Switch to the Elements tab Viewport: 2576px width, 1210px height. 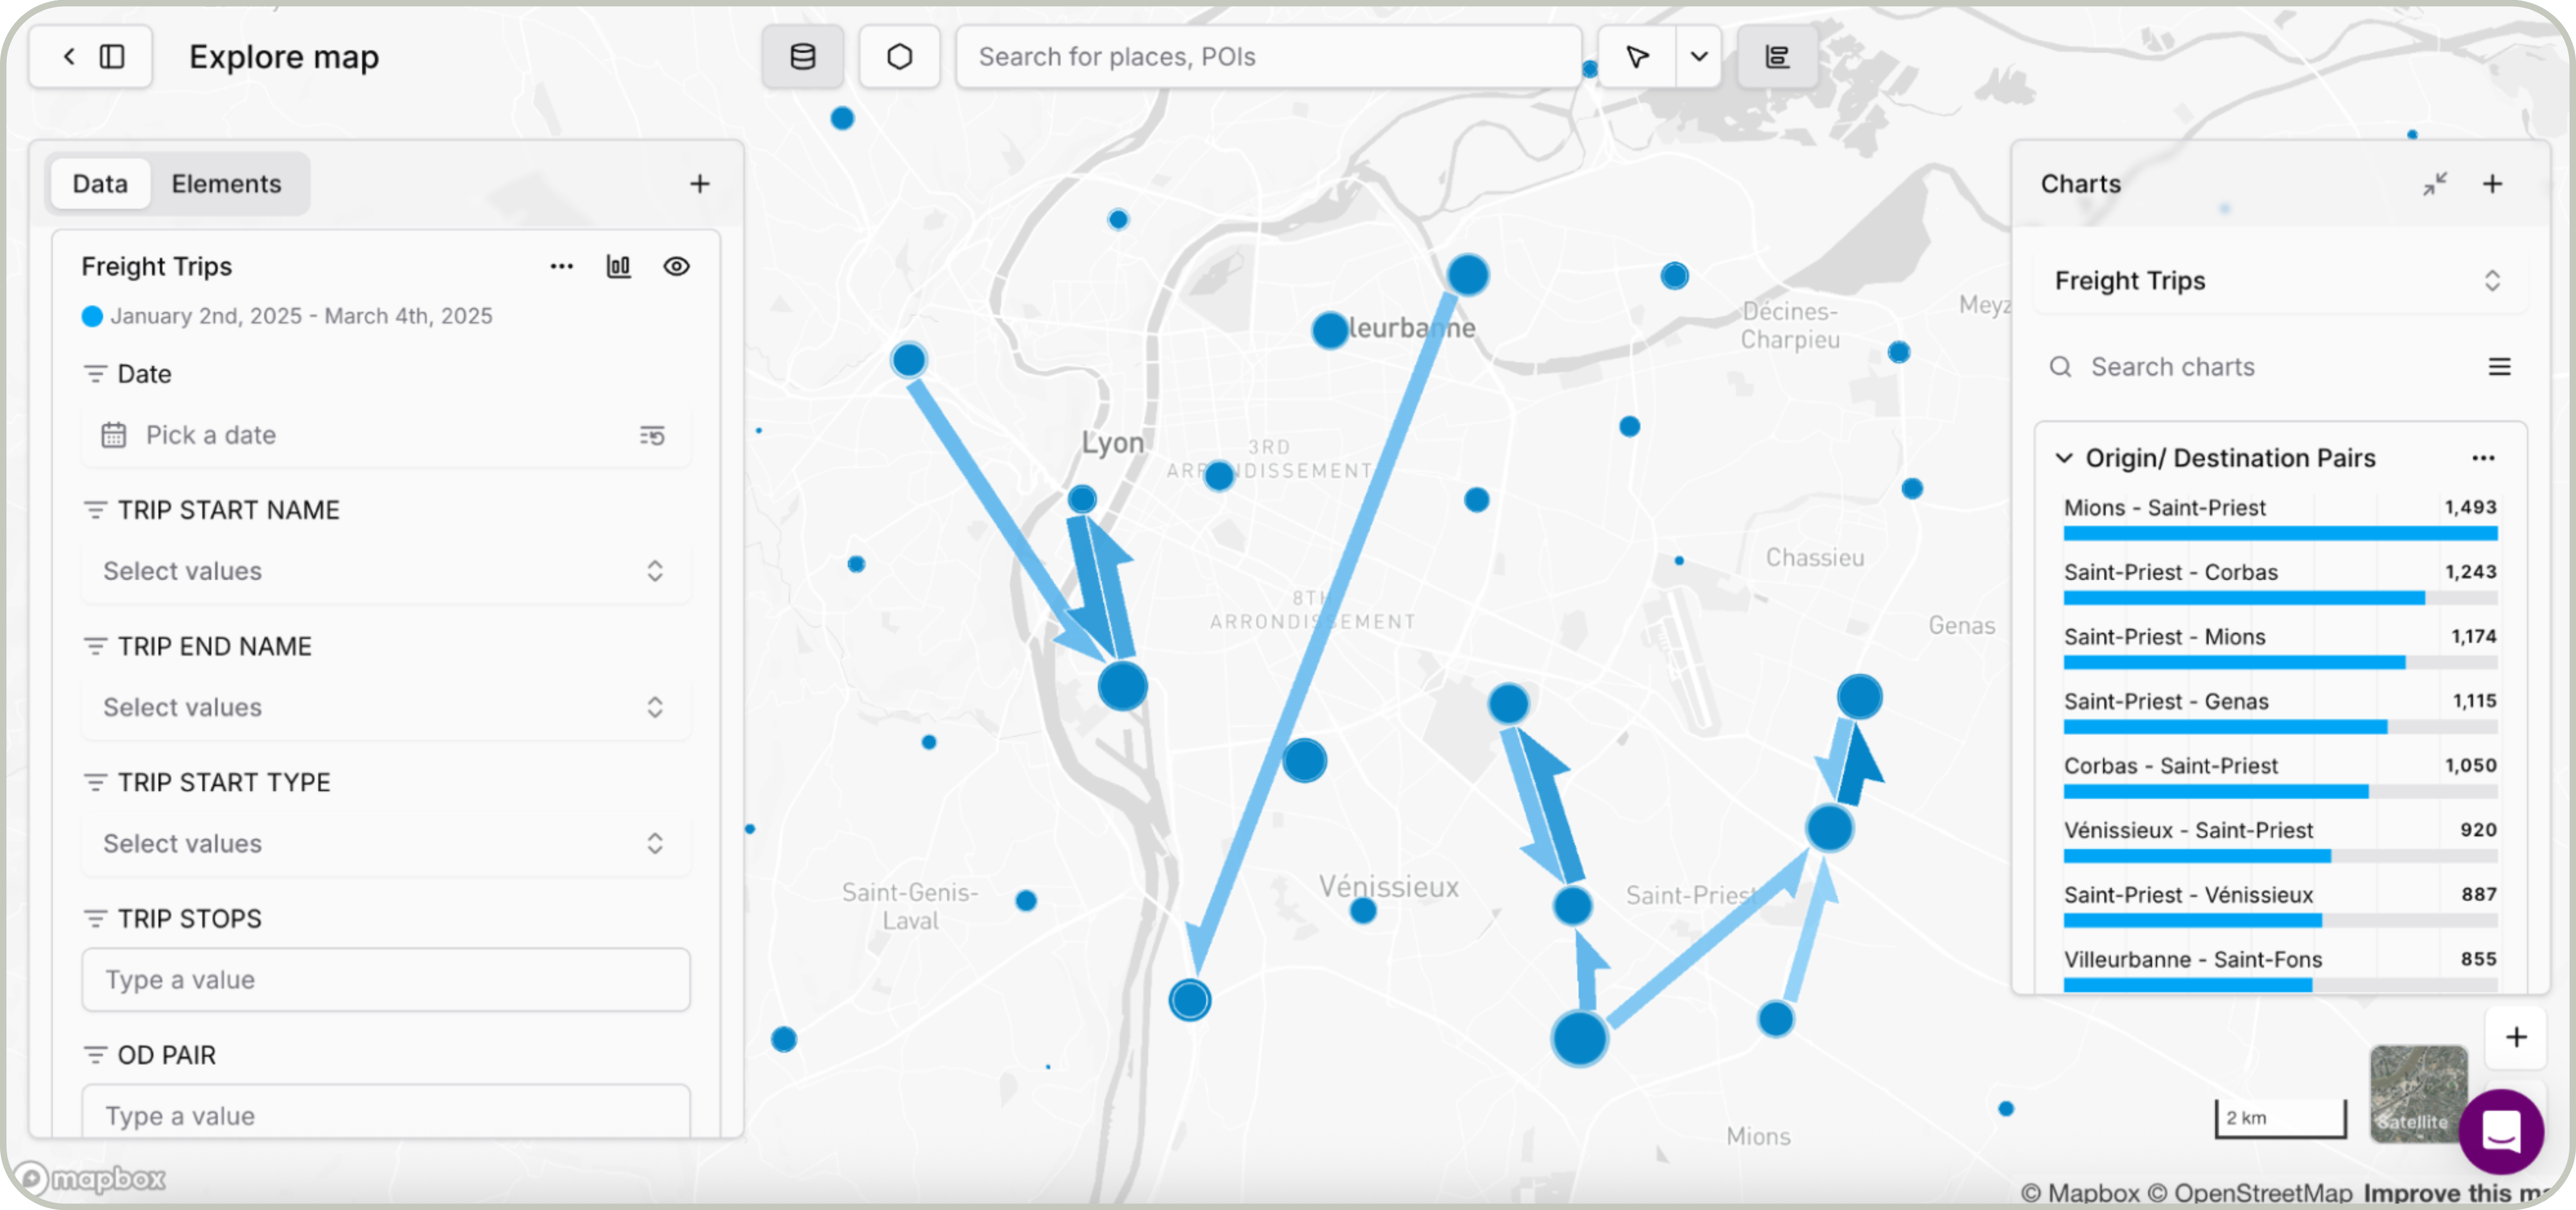click(226, 184)
